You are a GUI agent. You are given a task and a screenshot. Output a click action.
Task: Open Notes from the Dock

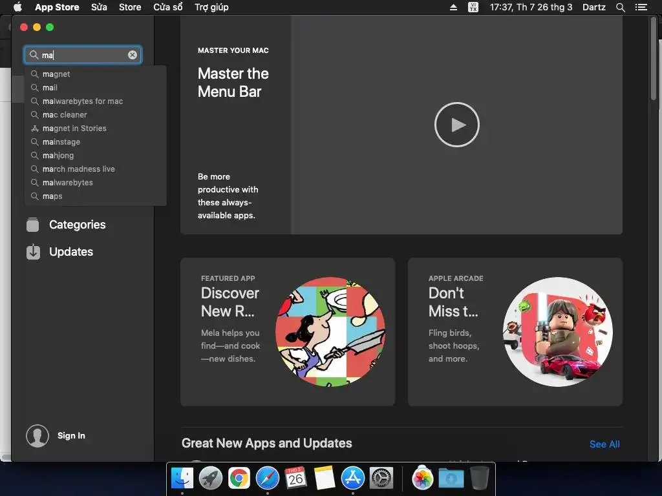(325, 479)
